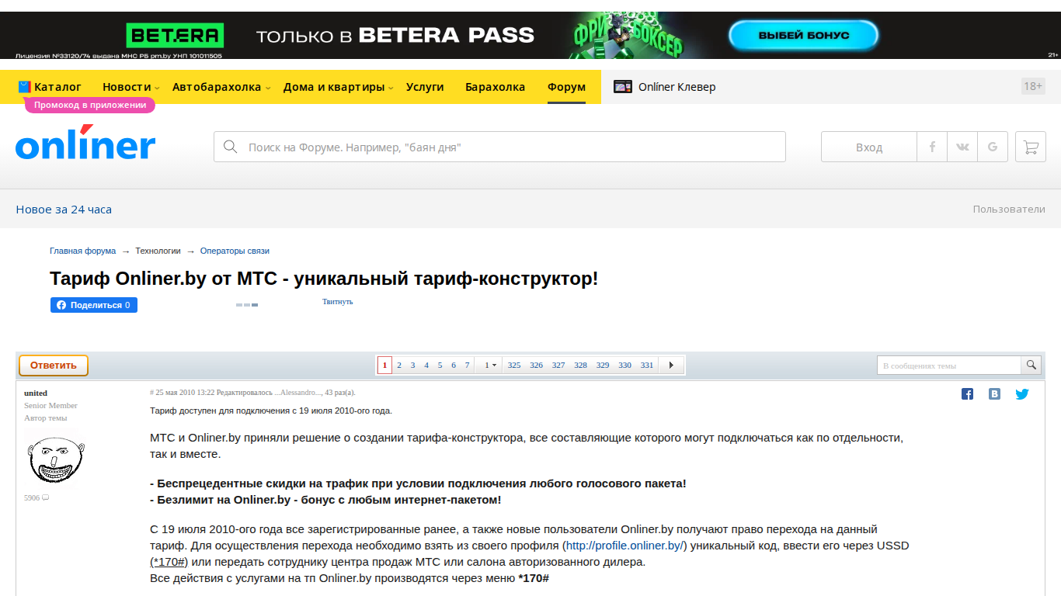This screenshot has width=1061, height=596.
Task: Open the Барахолка menu item
Action: point(496,87)
